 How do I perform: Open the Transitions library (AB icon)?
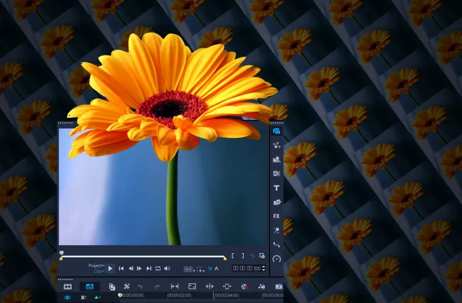[276, 174]
